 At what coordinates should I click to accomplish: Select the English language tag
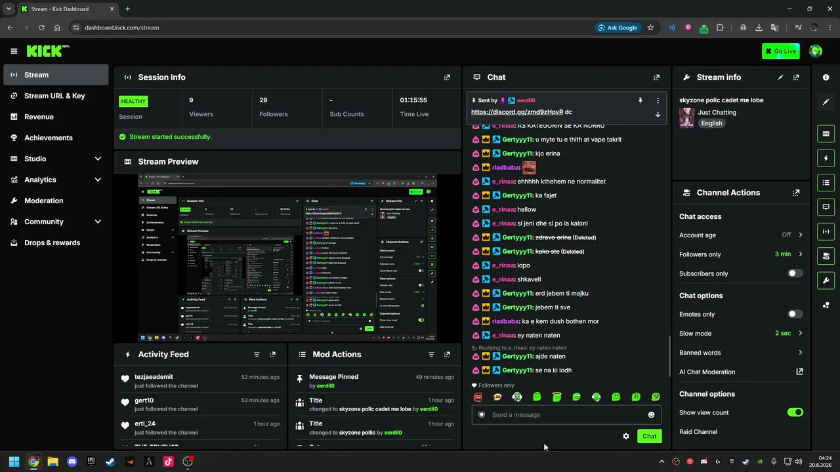pos(711,123)
